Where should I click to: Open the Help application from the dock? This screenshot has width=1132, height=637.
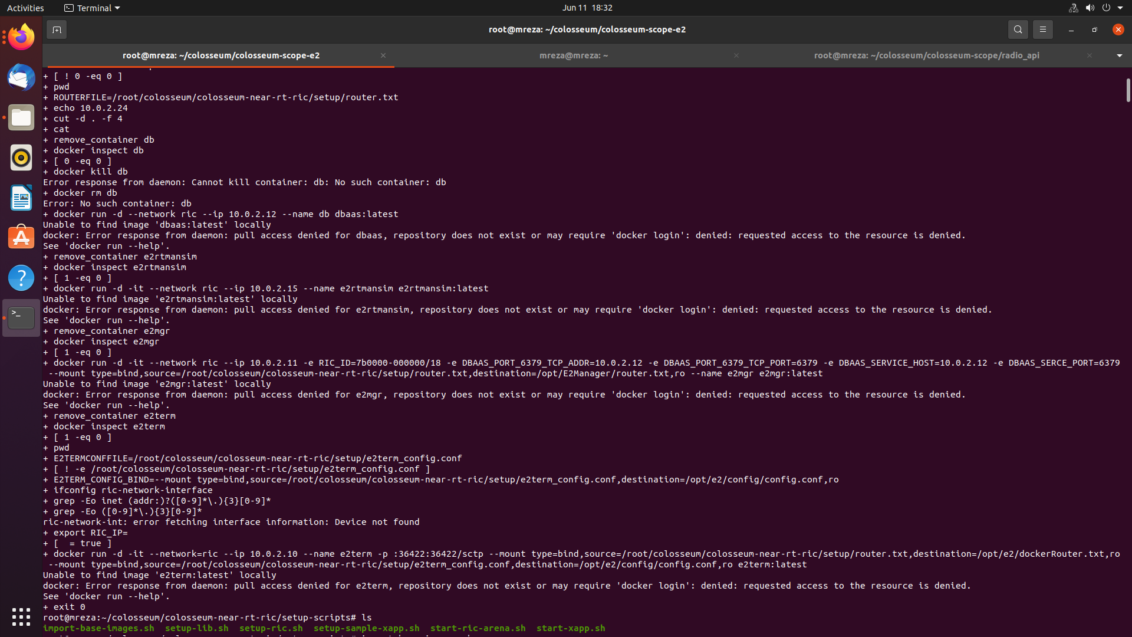(x=21, y=277)
